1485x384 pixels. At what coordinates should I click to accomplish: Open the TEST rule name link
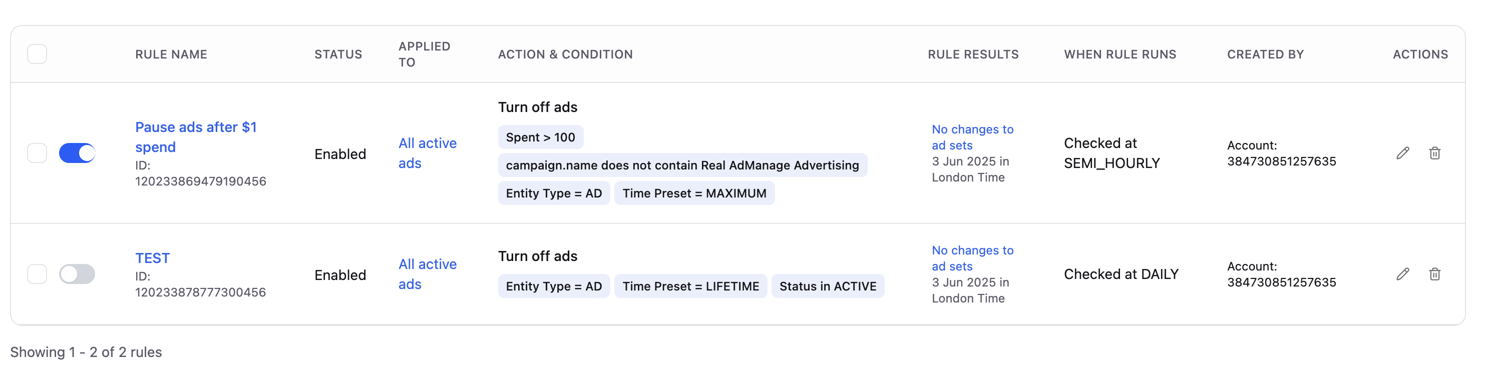pos(152,258)
